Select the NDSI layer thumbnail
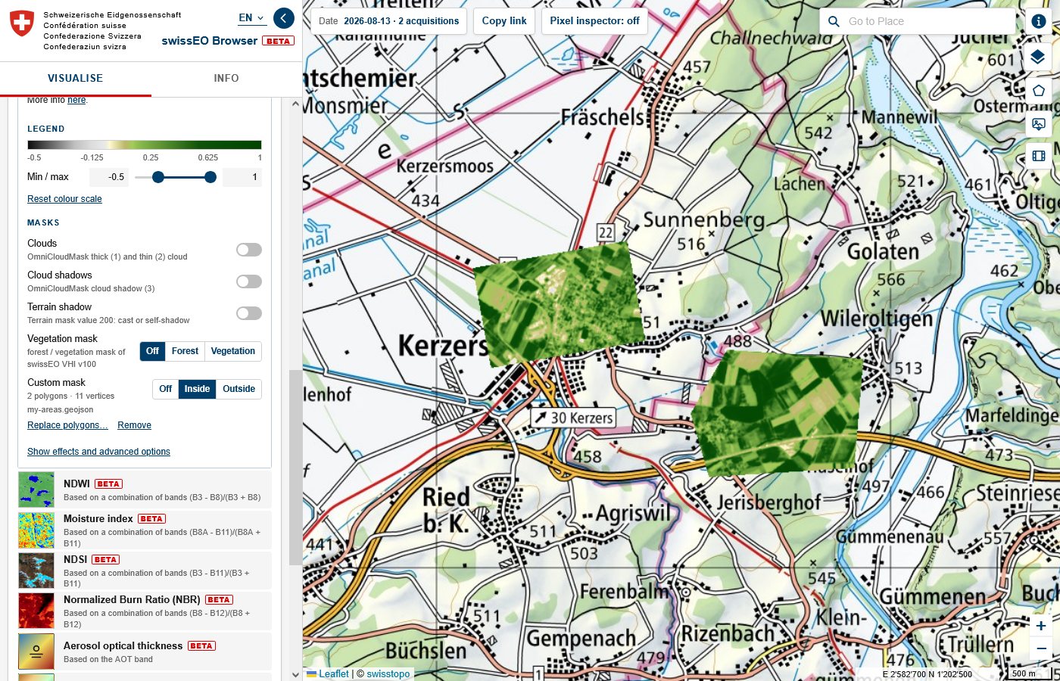 (x=36, y=571)
